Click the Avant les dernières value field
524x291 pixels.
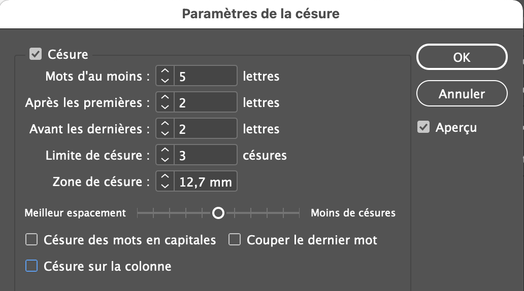point(205,129)
